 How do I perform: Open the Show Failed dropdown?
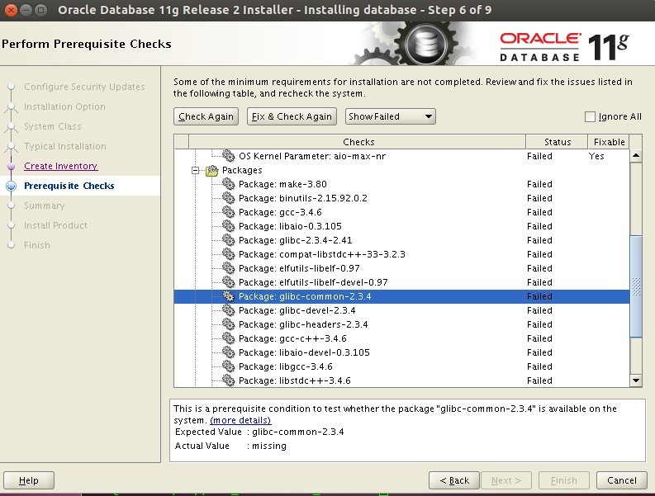[x=390, y=116]
